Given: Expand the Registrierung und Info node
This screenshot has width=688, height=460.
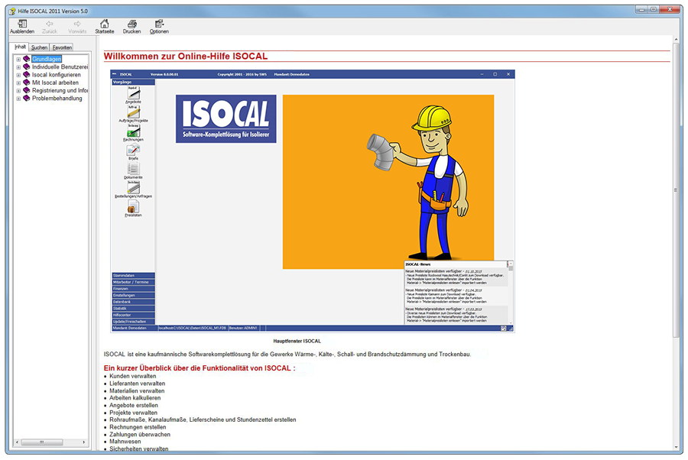Looking at the screenshot, I should tap(18, 91).
